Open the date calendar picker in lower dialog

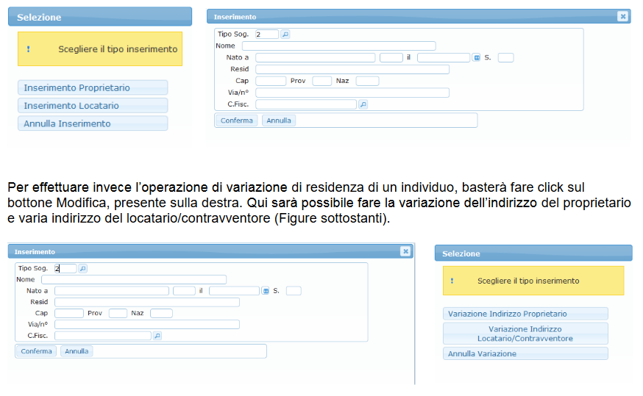[266, 291]
